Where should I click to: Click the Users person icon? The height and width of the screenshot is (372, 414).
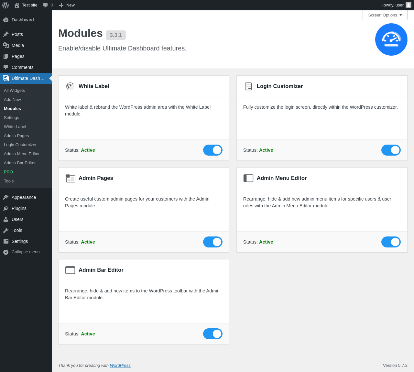[6, 219]
